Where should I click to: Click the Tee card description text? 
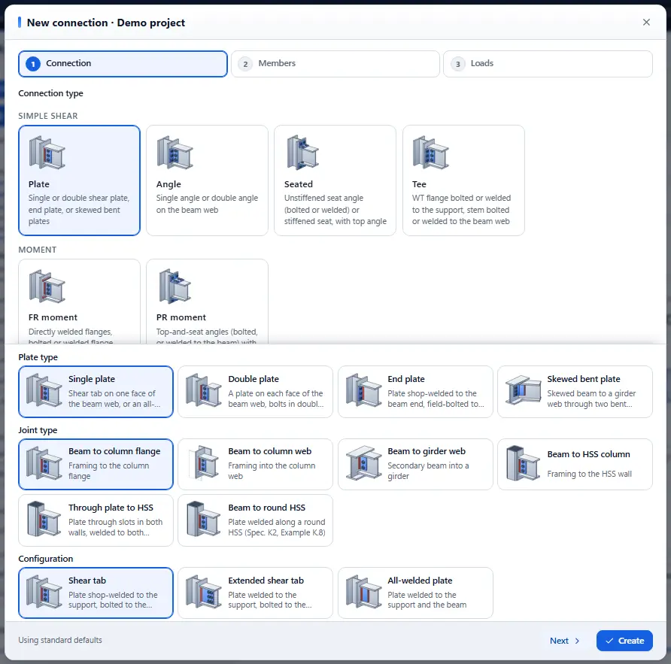click(x=461, y=209)
